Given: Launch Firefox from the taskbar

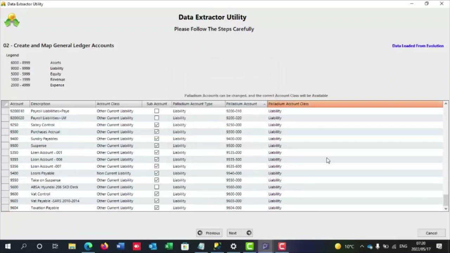Looking at the screenshot, I should click(x=104, y=246).
